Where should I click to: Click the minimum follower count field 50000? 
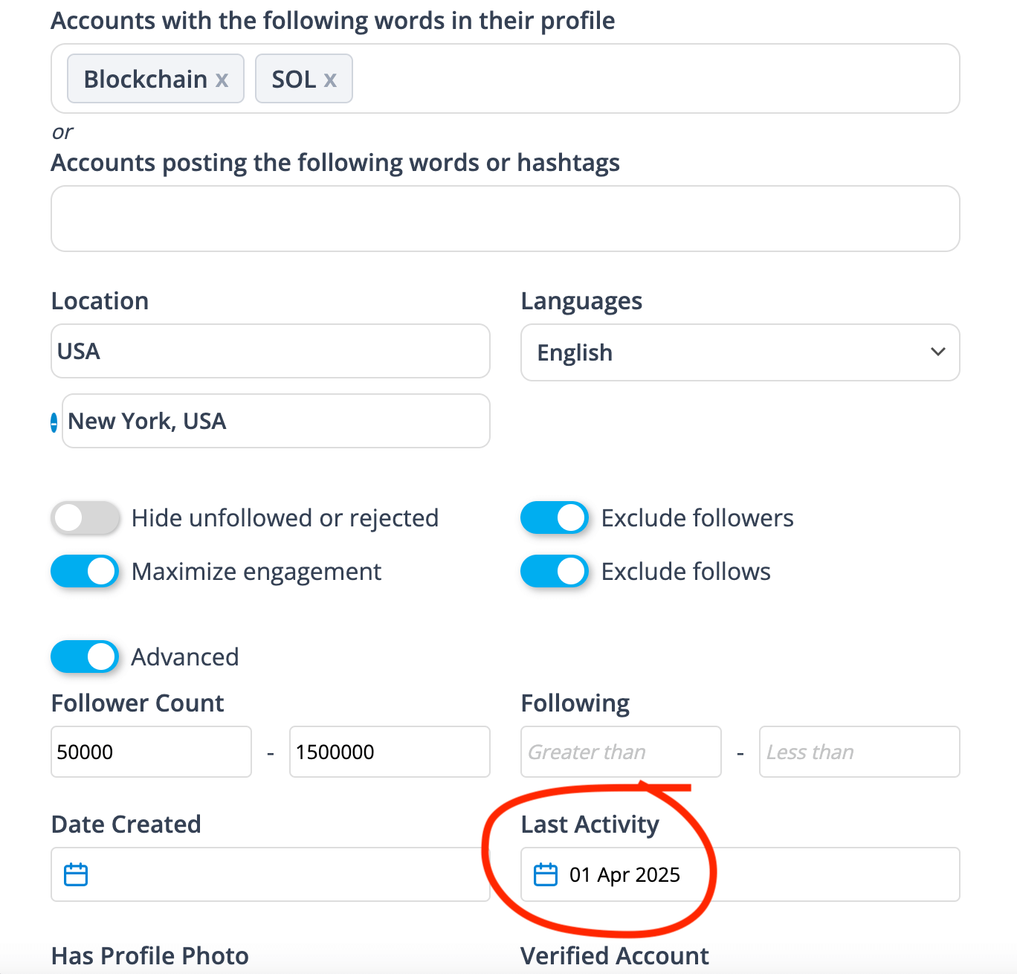coord(151,752)
